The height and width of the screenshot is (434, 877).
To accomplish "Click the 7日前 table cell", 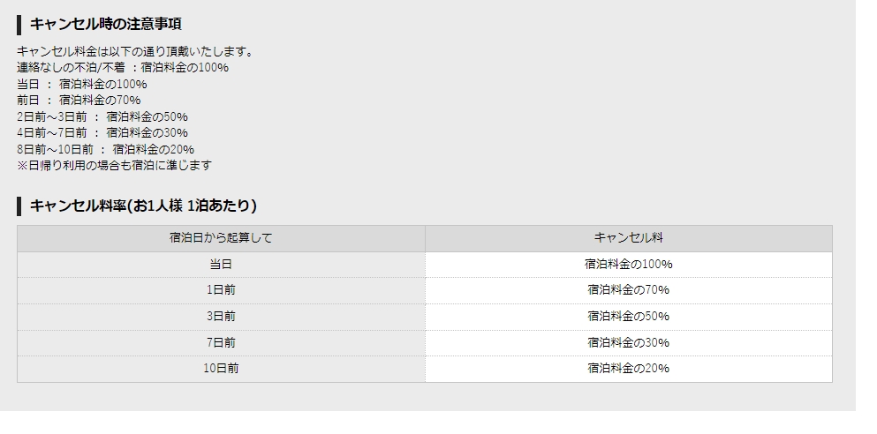I will pyautogui.click(x=221, y=343).
